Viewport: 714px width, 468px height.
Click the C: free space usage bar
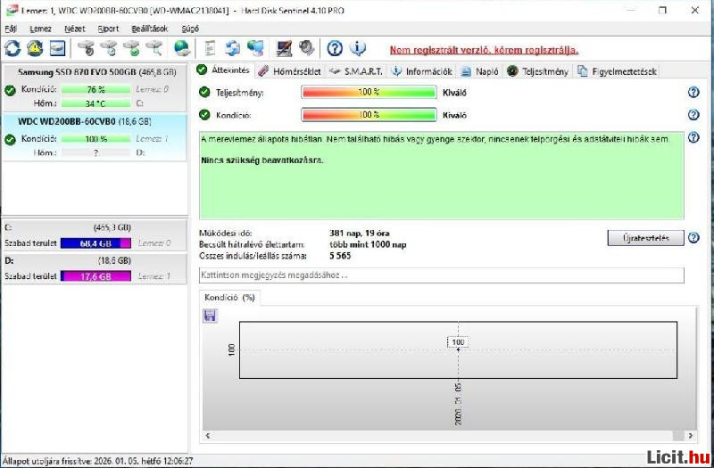(95, 243)
